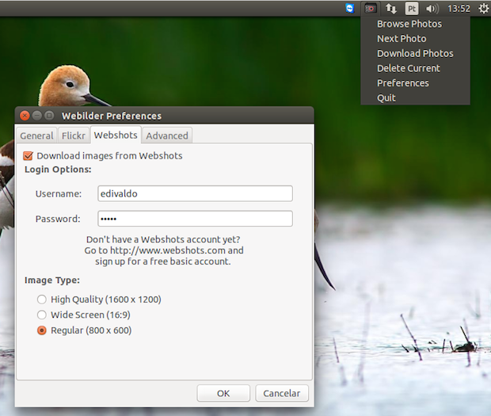Screen dimensions: 491x416
Task: Click the Username input field
Action: (195, 193)
